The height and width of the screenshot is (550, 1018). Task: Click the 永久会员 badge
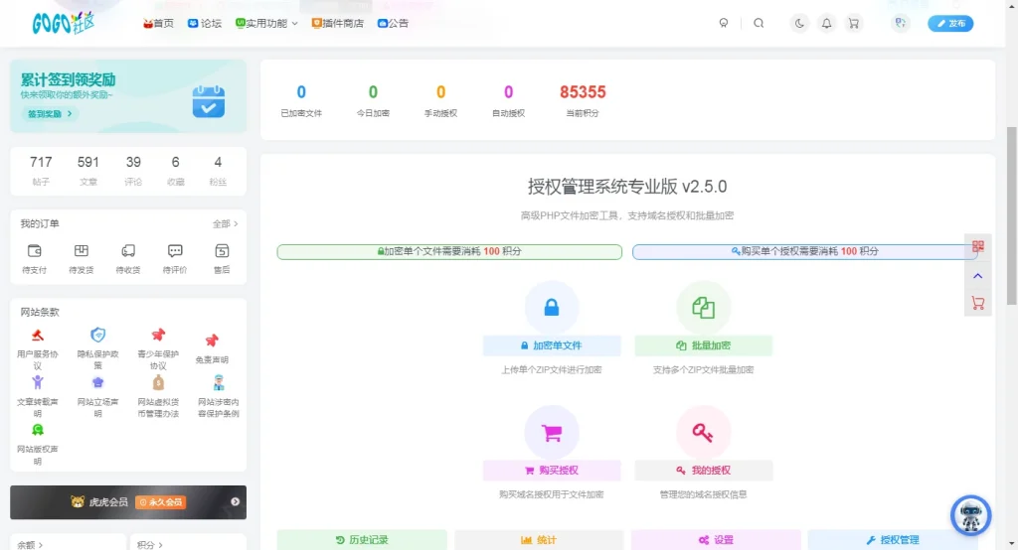161,502
